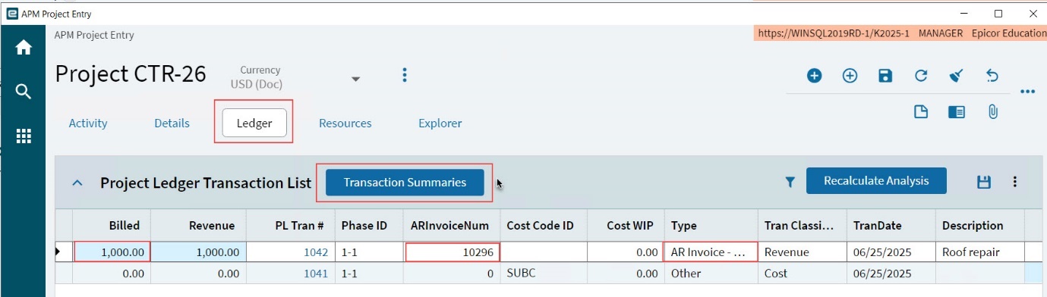Click the TranDate column header
The image size is (1047, 297).
[891, 225]
